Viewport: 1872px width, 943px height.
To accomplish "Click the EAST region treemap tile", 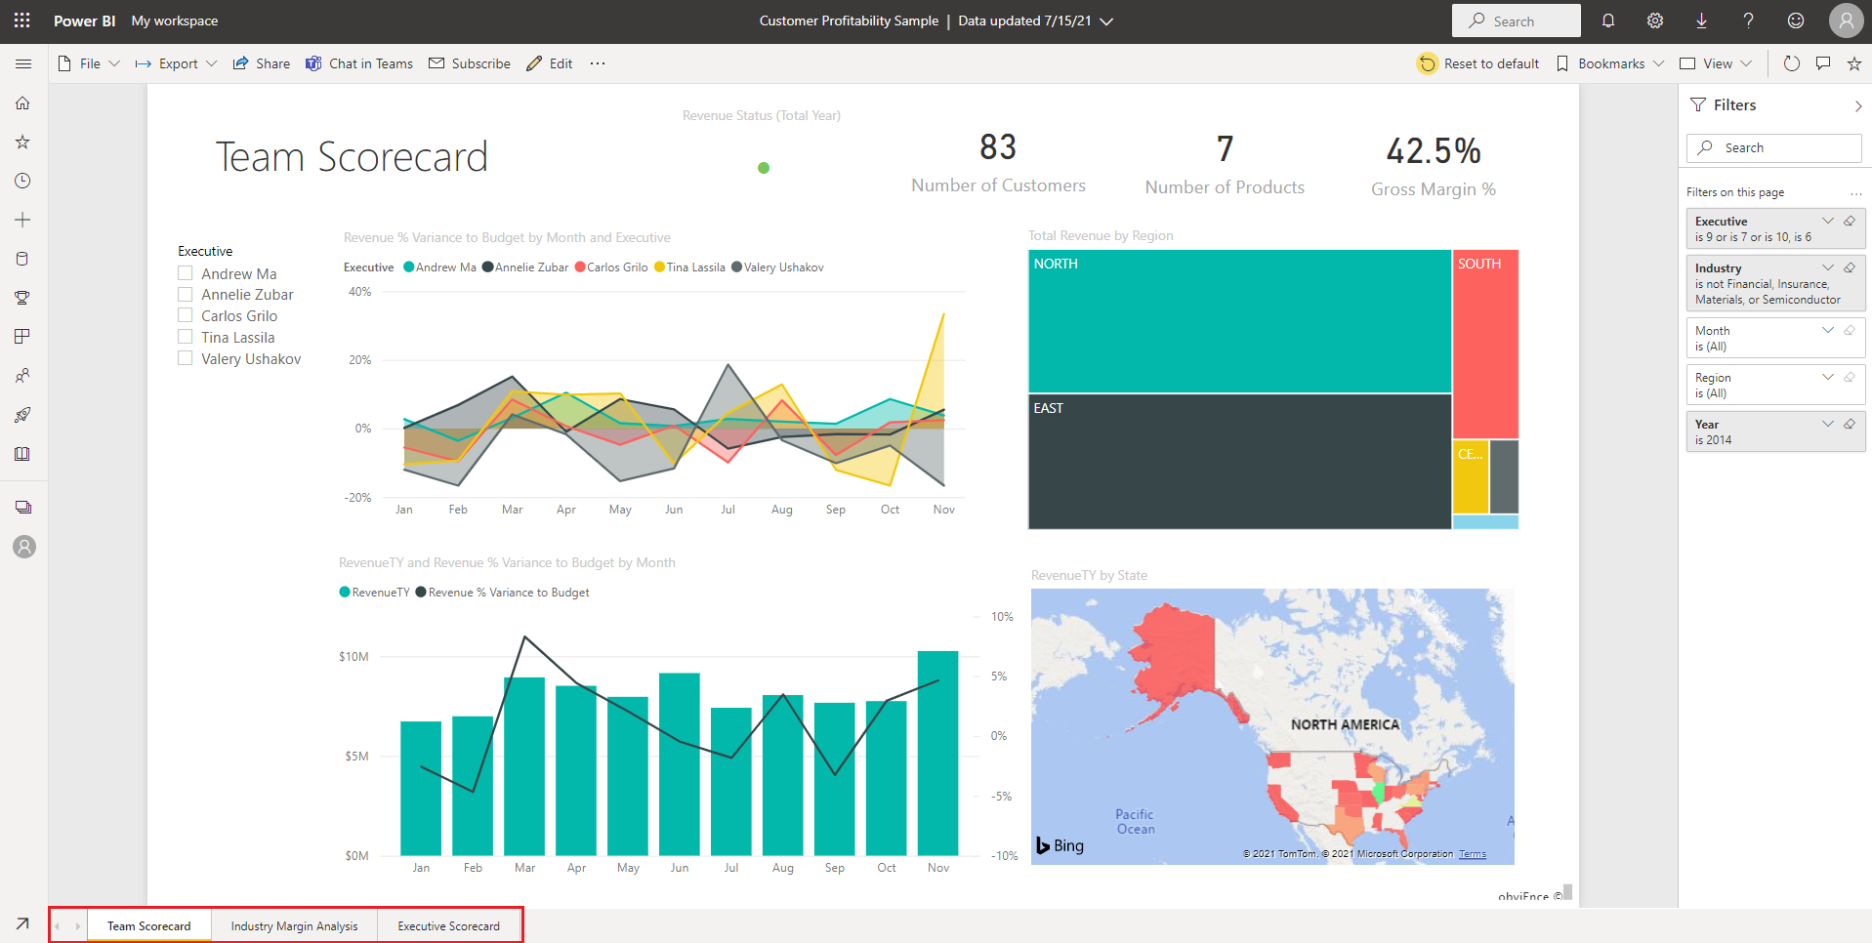I will [x=1240, y=462].
